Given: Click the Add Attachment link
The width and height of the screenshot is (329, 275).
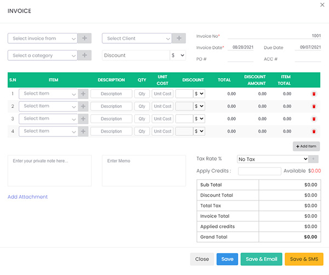Looking at the screenshot, I should click(x=27, y=197).
